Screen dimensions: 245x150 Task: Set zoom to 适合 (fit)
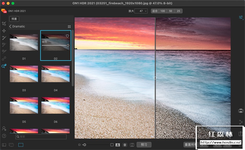155,11
